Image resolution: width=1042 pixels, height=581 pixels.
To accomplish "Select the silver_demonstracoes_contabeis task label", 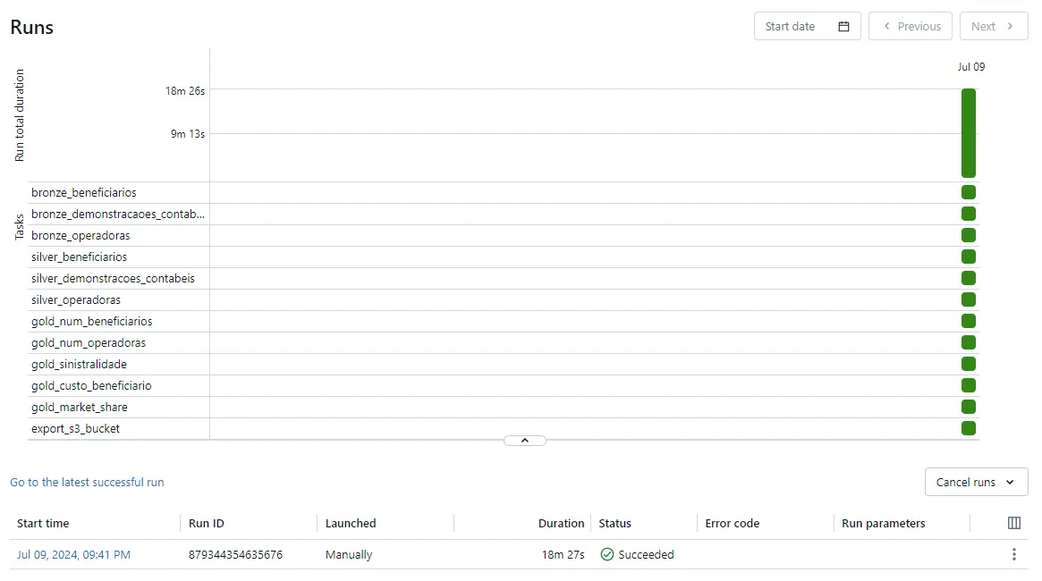I will tap(113, 278).
